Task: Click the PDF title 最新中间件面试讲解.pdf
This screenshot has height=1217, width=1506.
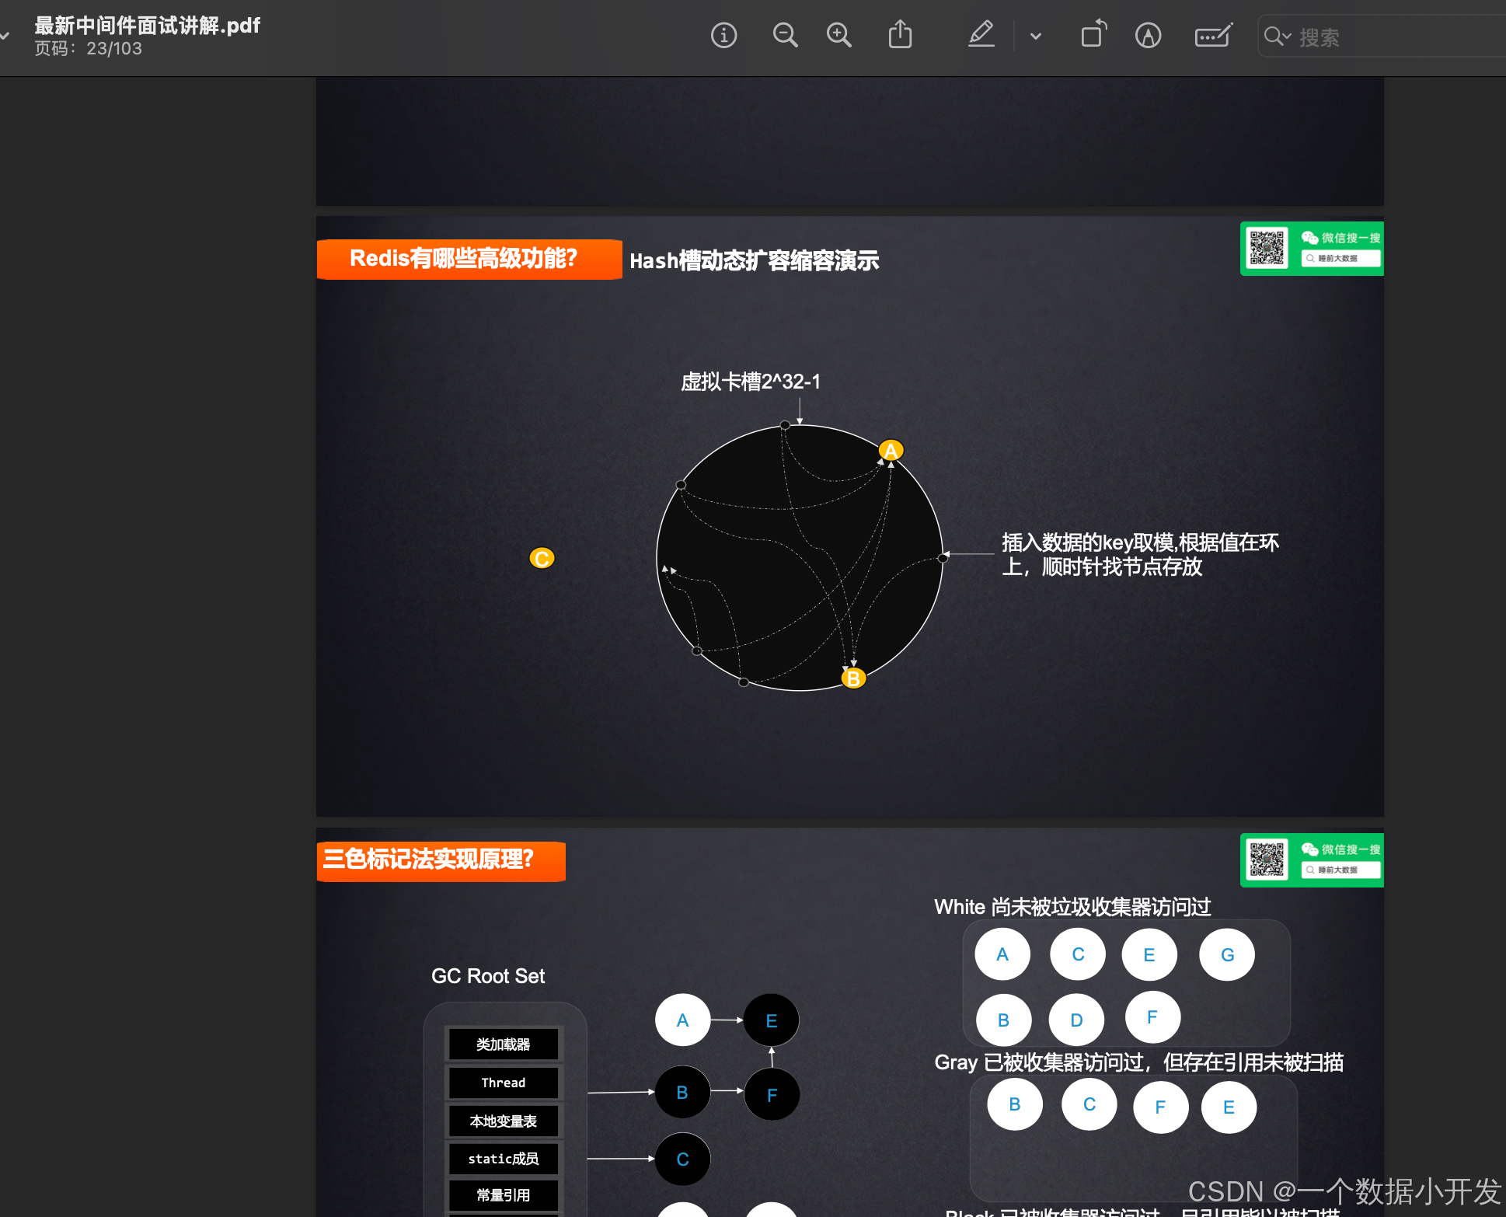Action: coord(147,26)
